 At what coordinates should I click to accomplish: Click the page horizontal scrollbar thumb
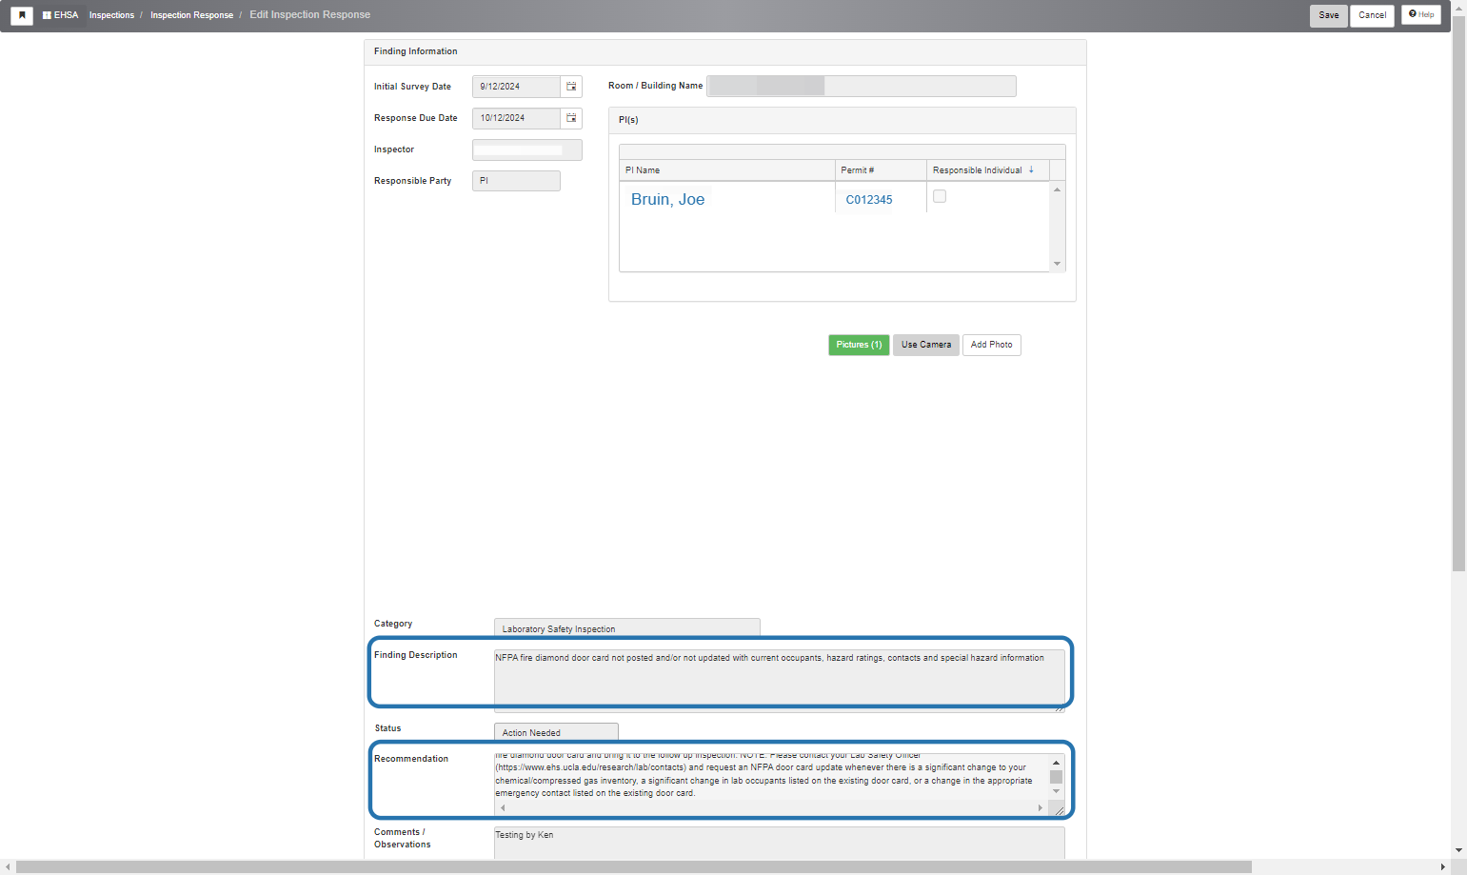pos(634,867)
